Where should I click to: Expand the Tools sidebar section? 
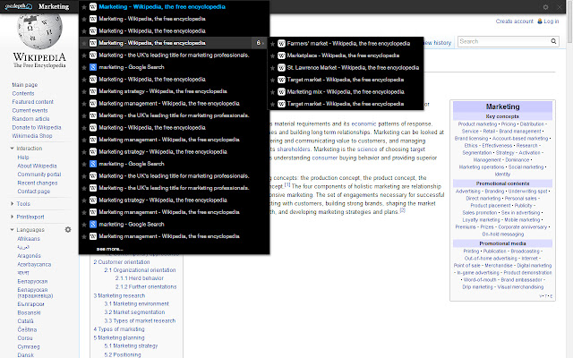pos(11,203)
